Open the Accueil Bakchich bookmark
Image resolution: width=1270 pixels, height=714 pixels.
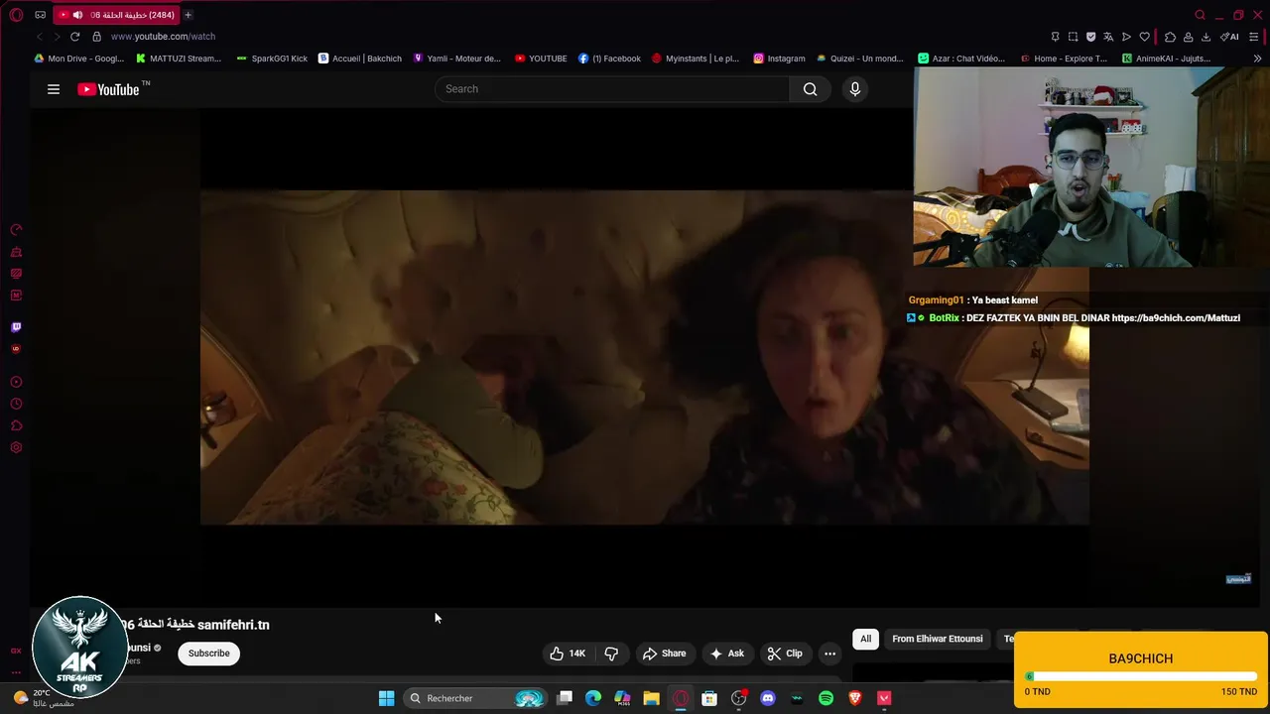click(x=359, y=59)
